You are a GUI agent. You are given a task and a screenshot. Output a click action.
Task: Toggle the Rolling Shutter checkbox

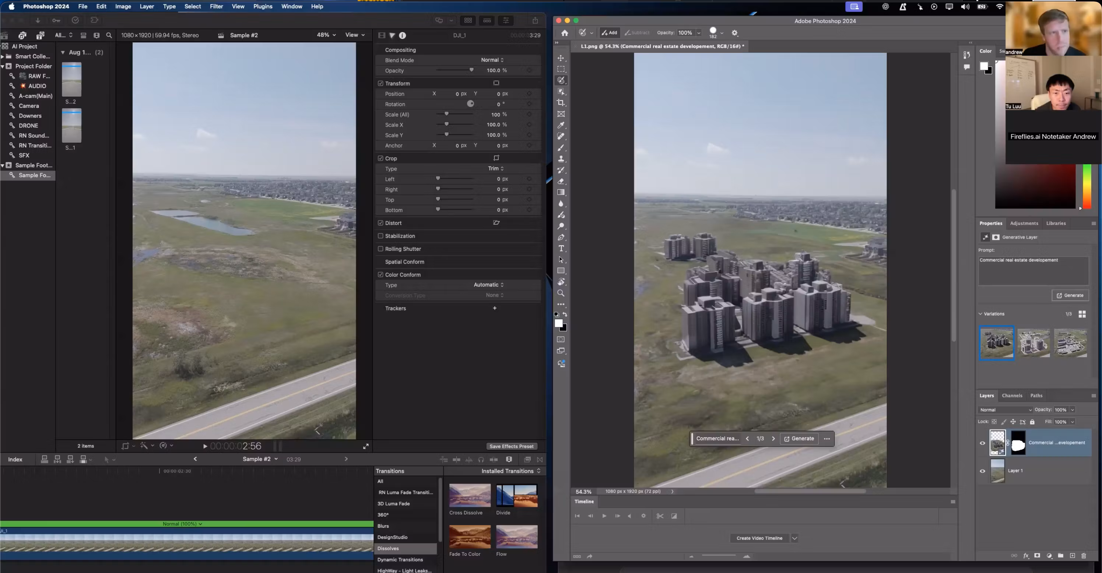pos(380,249)
